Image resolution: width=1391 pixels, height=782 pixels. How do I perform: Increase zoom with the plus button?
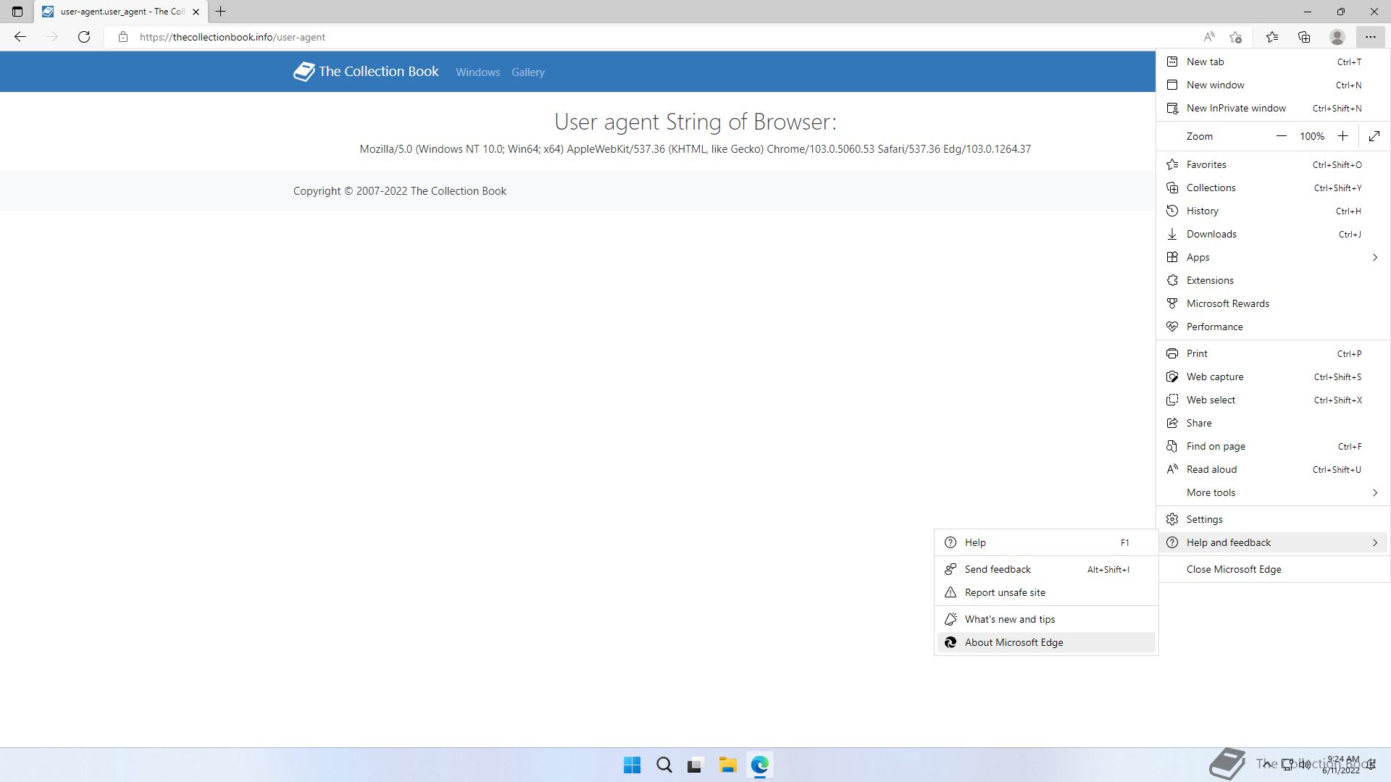pos(1342,136)
